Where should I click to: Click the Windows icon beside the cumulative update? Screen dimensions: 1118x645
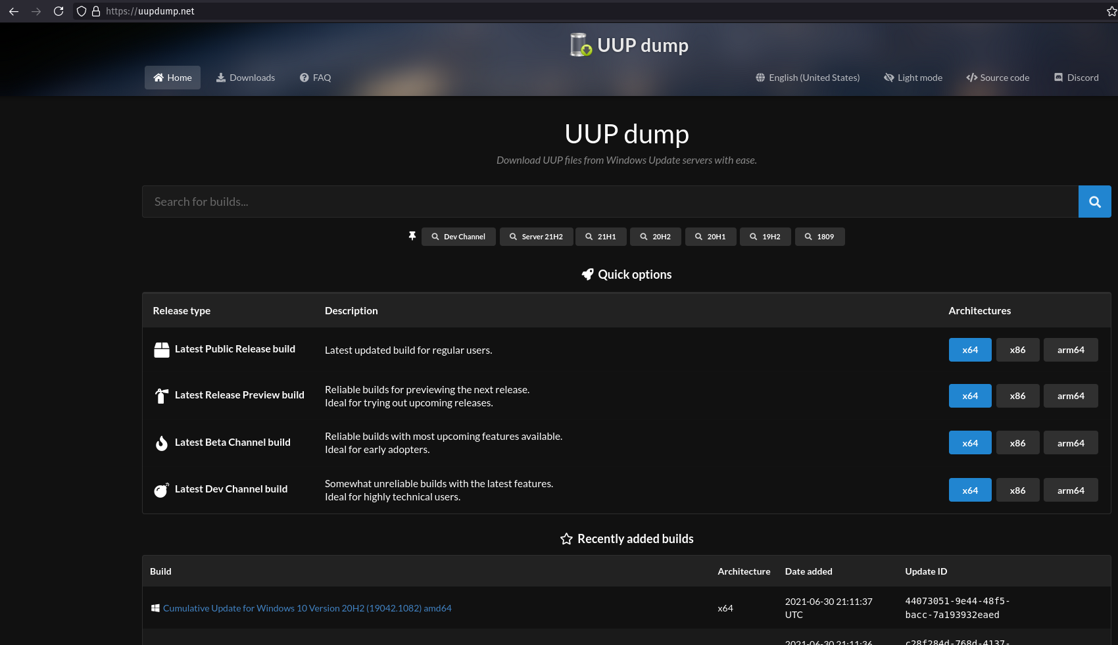coord(155,608)
